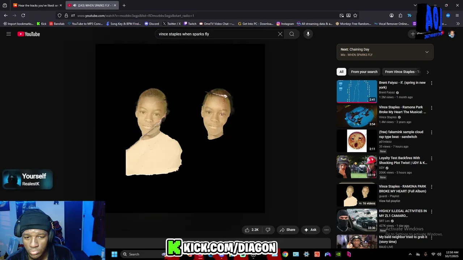Open RAMONA PARK Full Album playlist thumbnail
This screenshot has width=463, height=260.
(357, 195)
